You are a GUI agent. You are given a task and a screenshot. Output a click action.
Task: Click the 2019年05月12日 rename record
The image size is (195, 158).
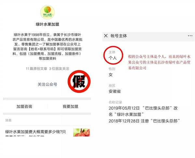(143, 111)
